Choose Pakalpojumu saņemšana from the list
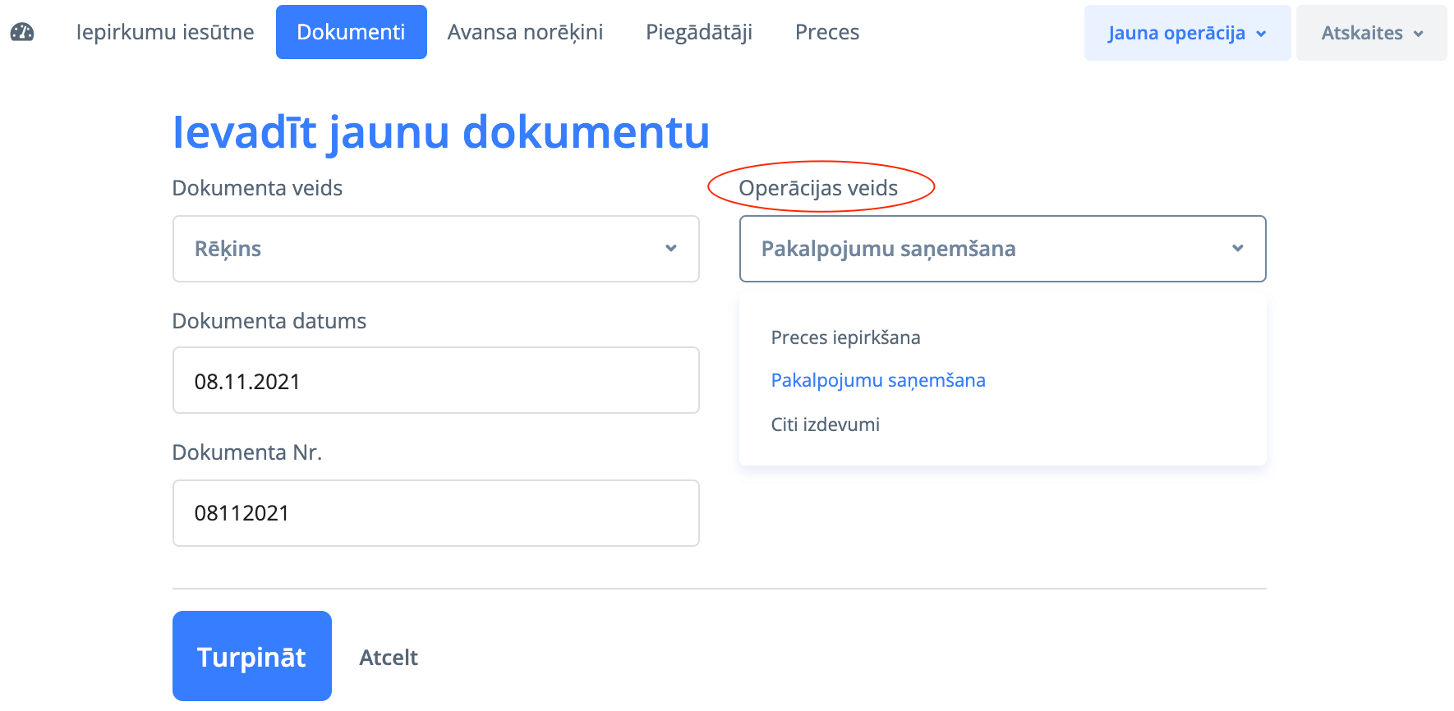1454x711 pixels. click(877, 380)
